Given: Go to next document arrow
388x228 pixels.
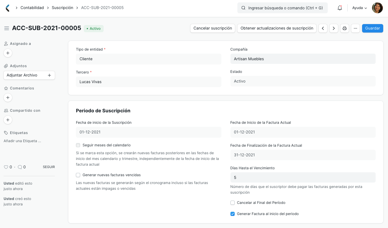Looking at the screenshot, I should pyautogui.click(x=333, y=28).
